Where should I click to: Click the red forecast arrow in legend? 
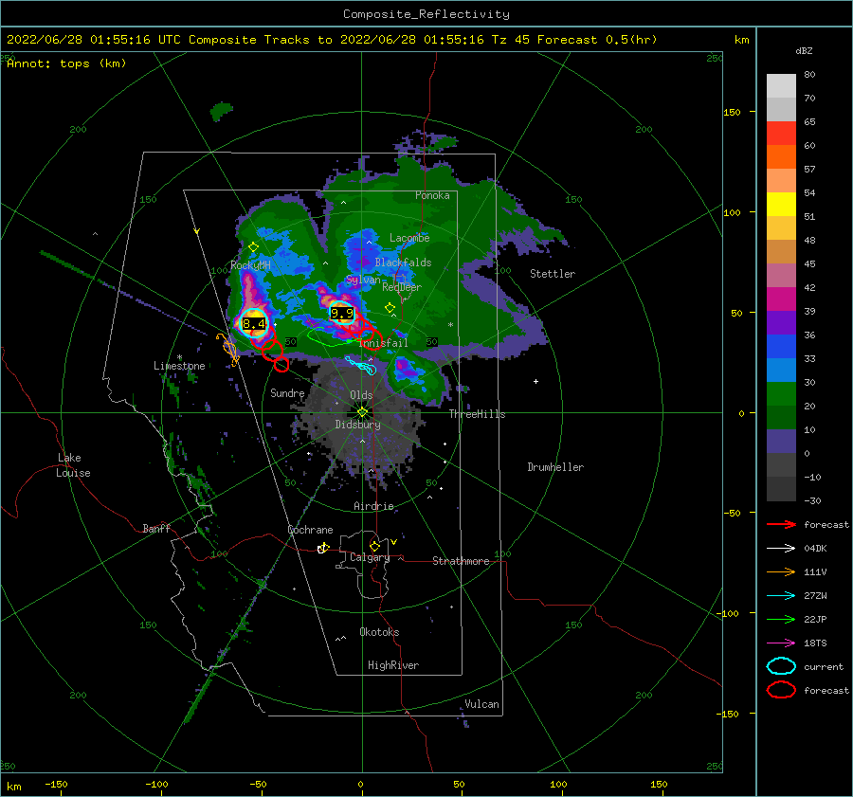click(781, 524)
